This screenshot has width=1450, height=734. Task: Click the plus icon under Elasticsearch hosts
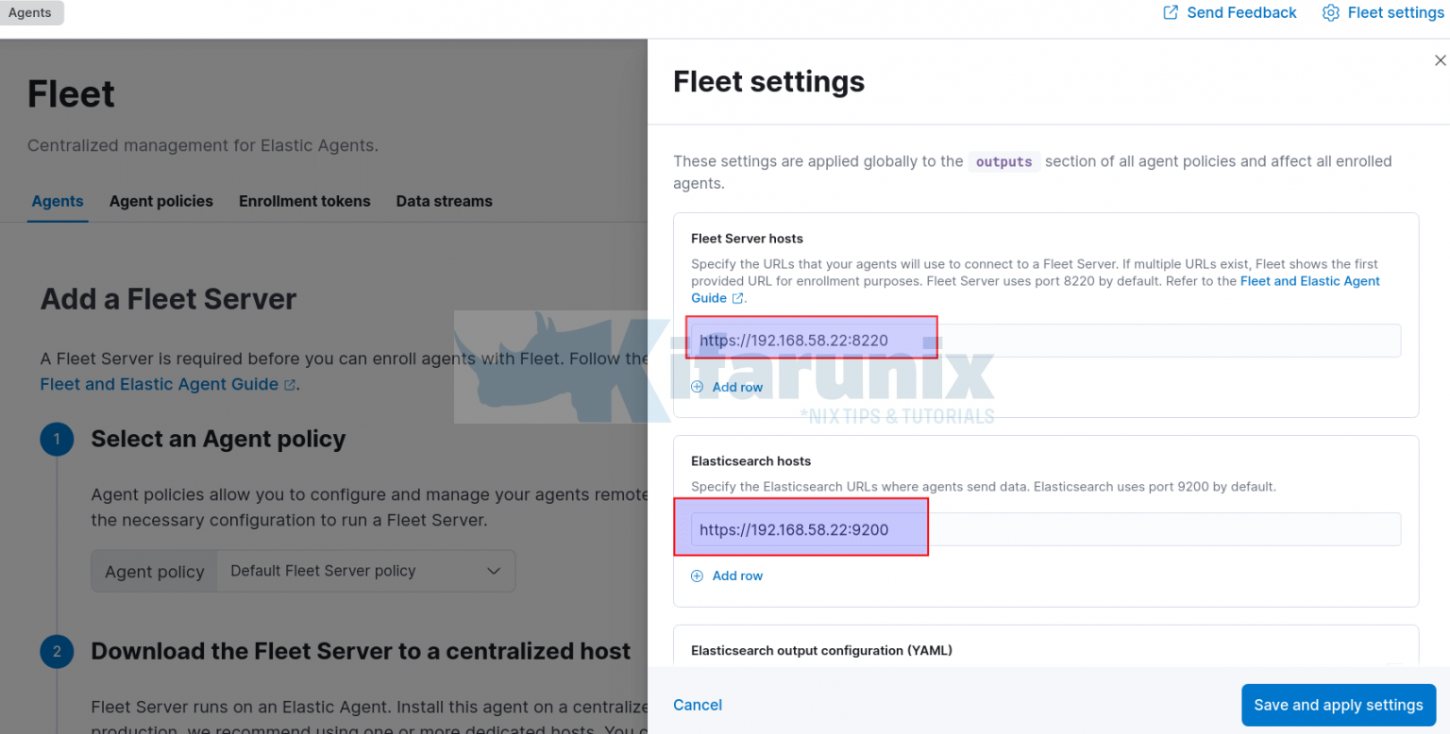[x=697, y=576]
